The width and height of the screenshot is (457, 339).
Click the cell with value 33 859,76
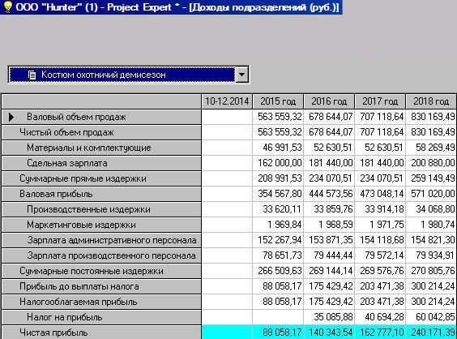coord(329,209)
